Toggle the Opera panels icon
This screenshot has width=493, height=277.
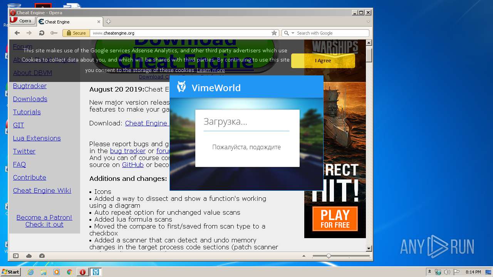(x=16, y=256)
